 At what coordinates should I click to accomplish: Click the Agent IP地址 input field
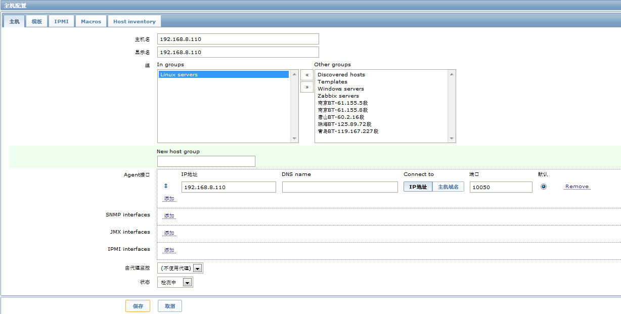229,187
